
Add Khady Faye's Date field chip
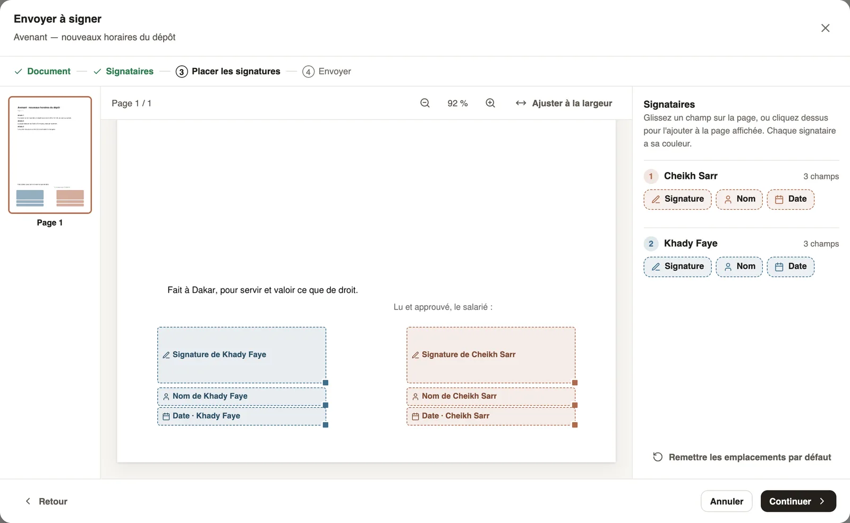pos(790,267)
